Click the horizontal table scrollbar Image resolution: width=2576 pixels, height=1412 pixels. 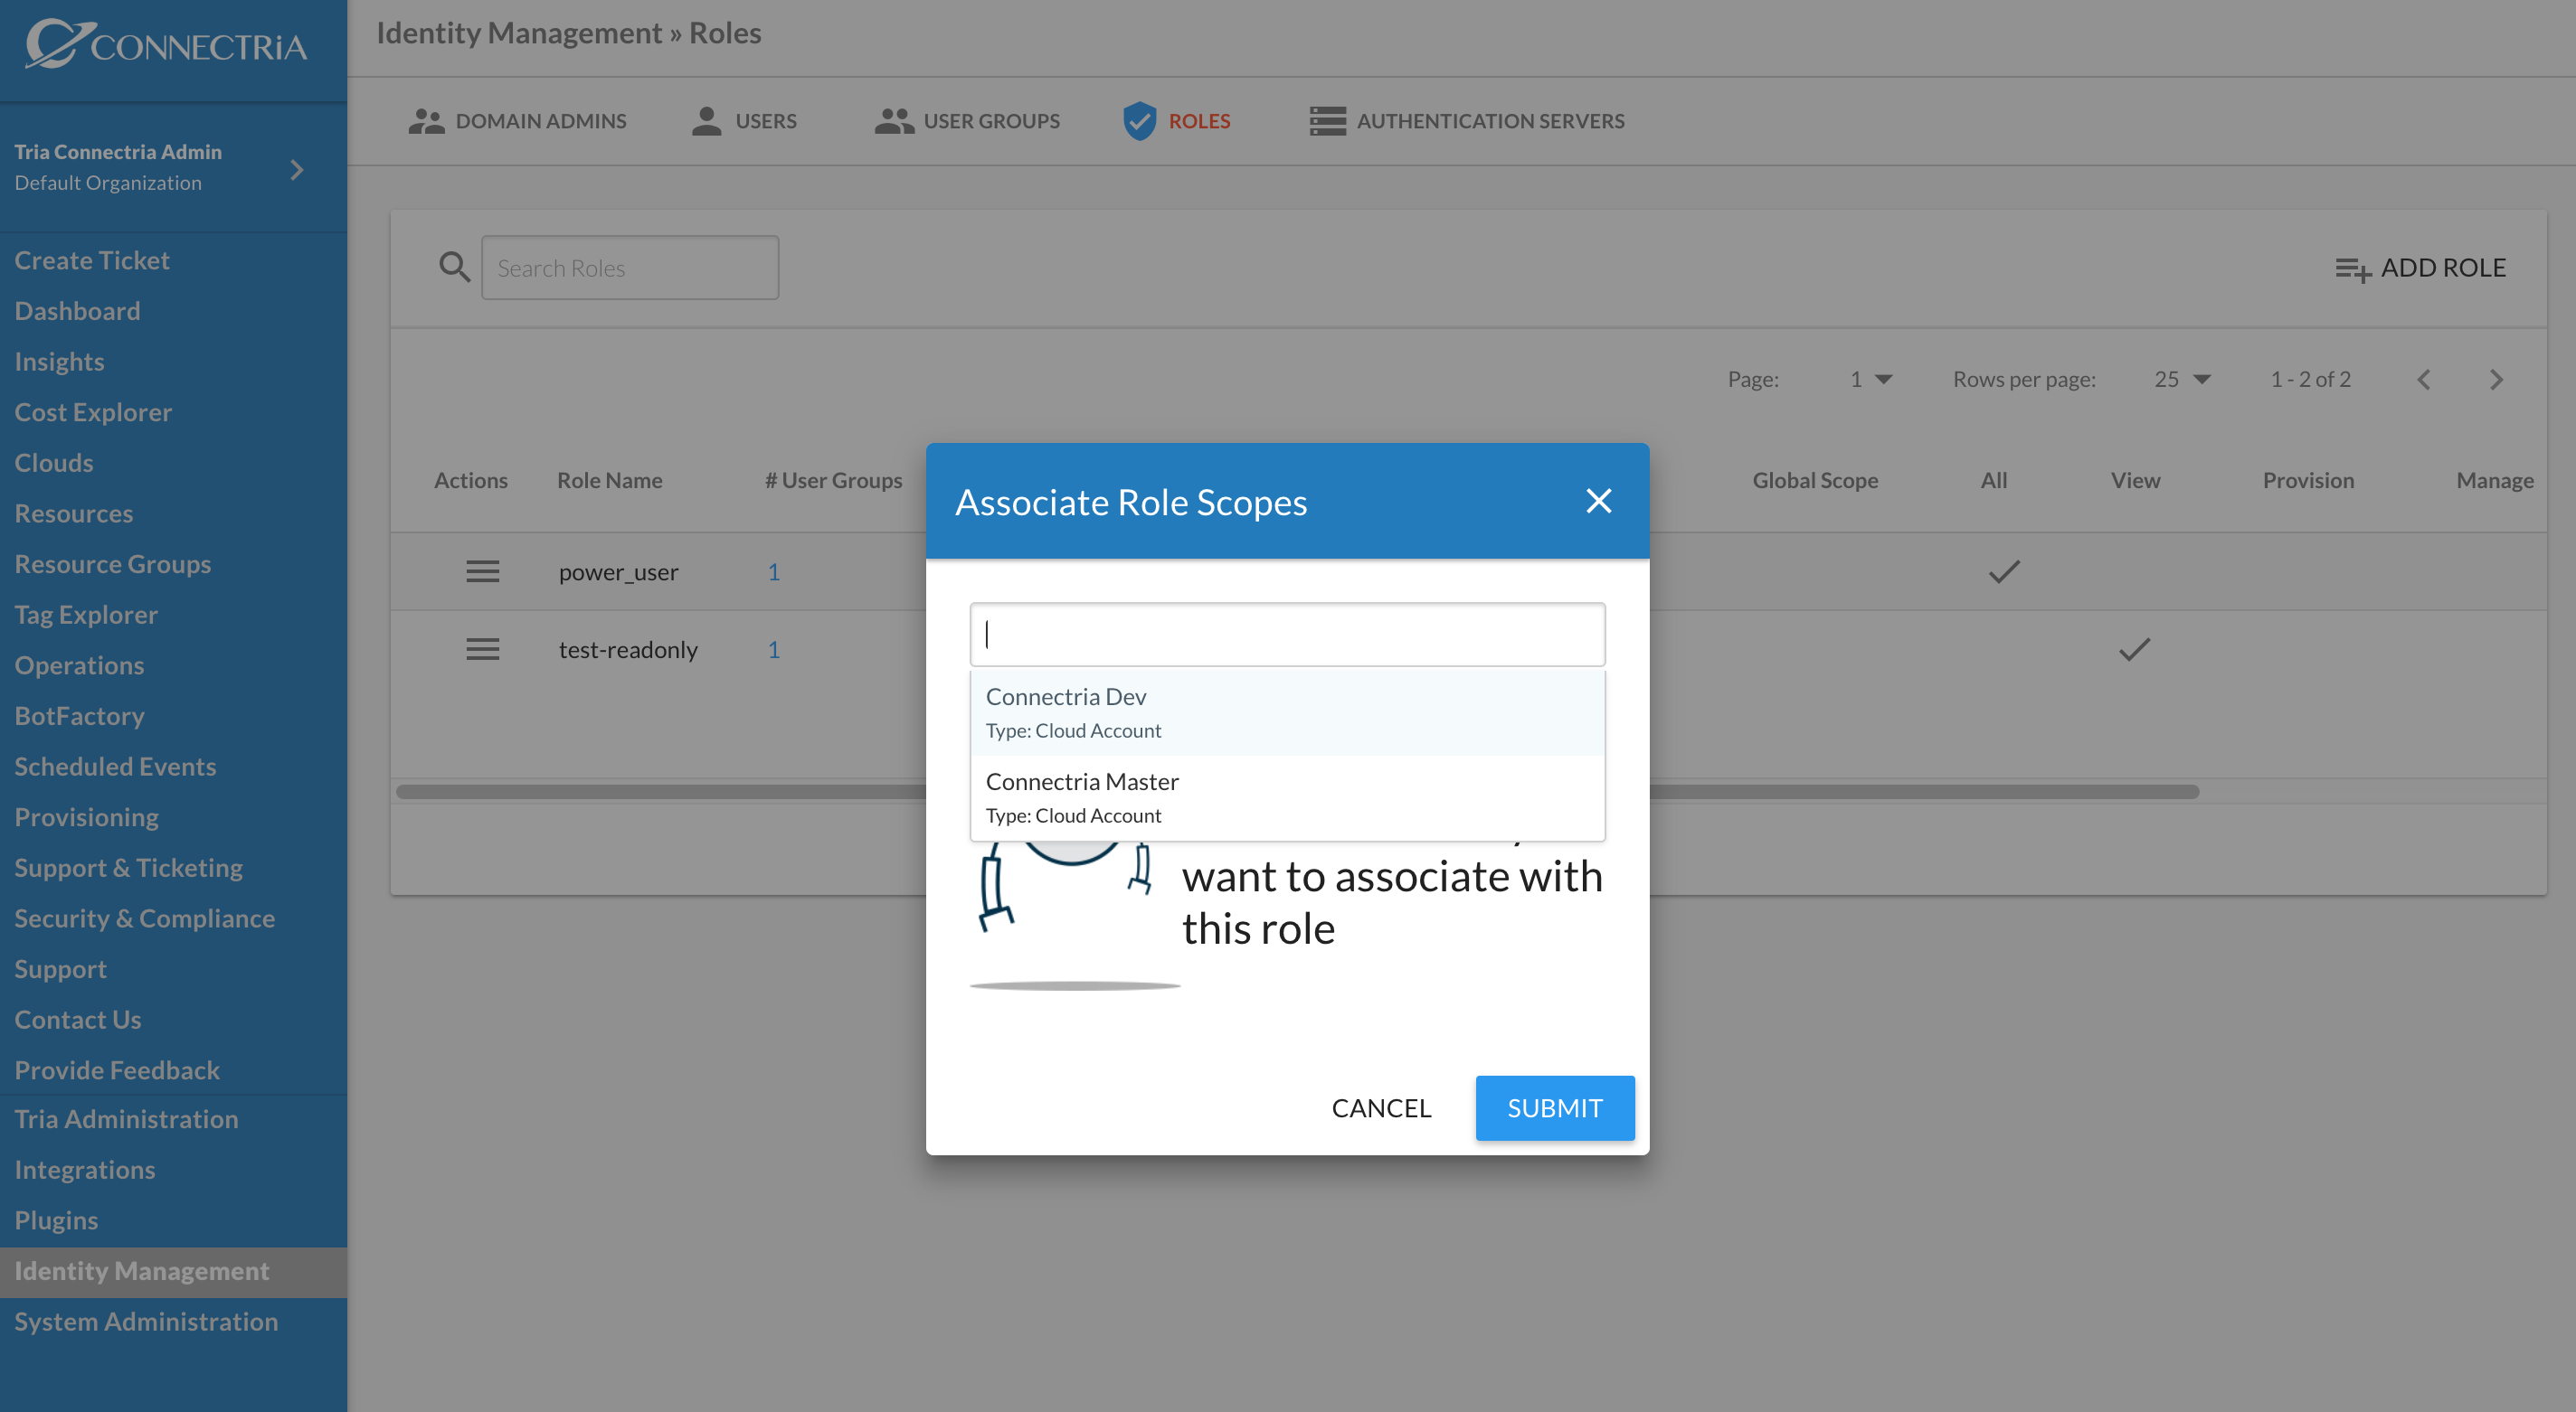pos(1297,792)
